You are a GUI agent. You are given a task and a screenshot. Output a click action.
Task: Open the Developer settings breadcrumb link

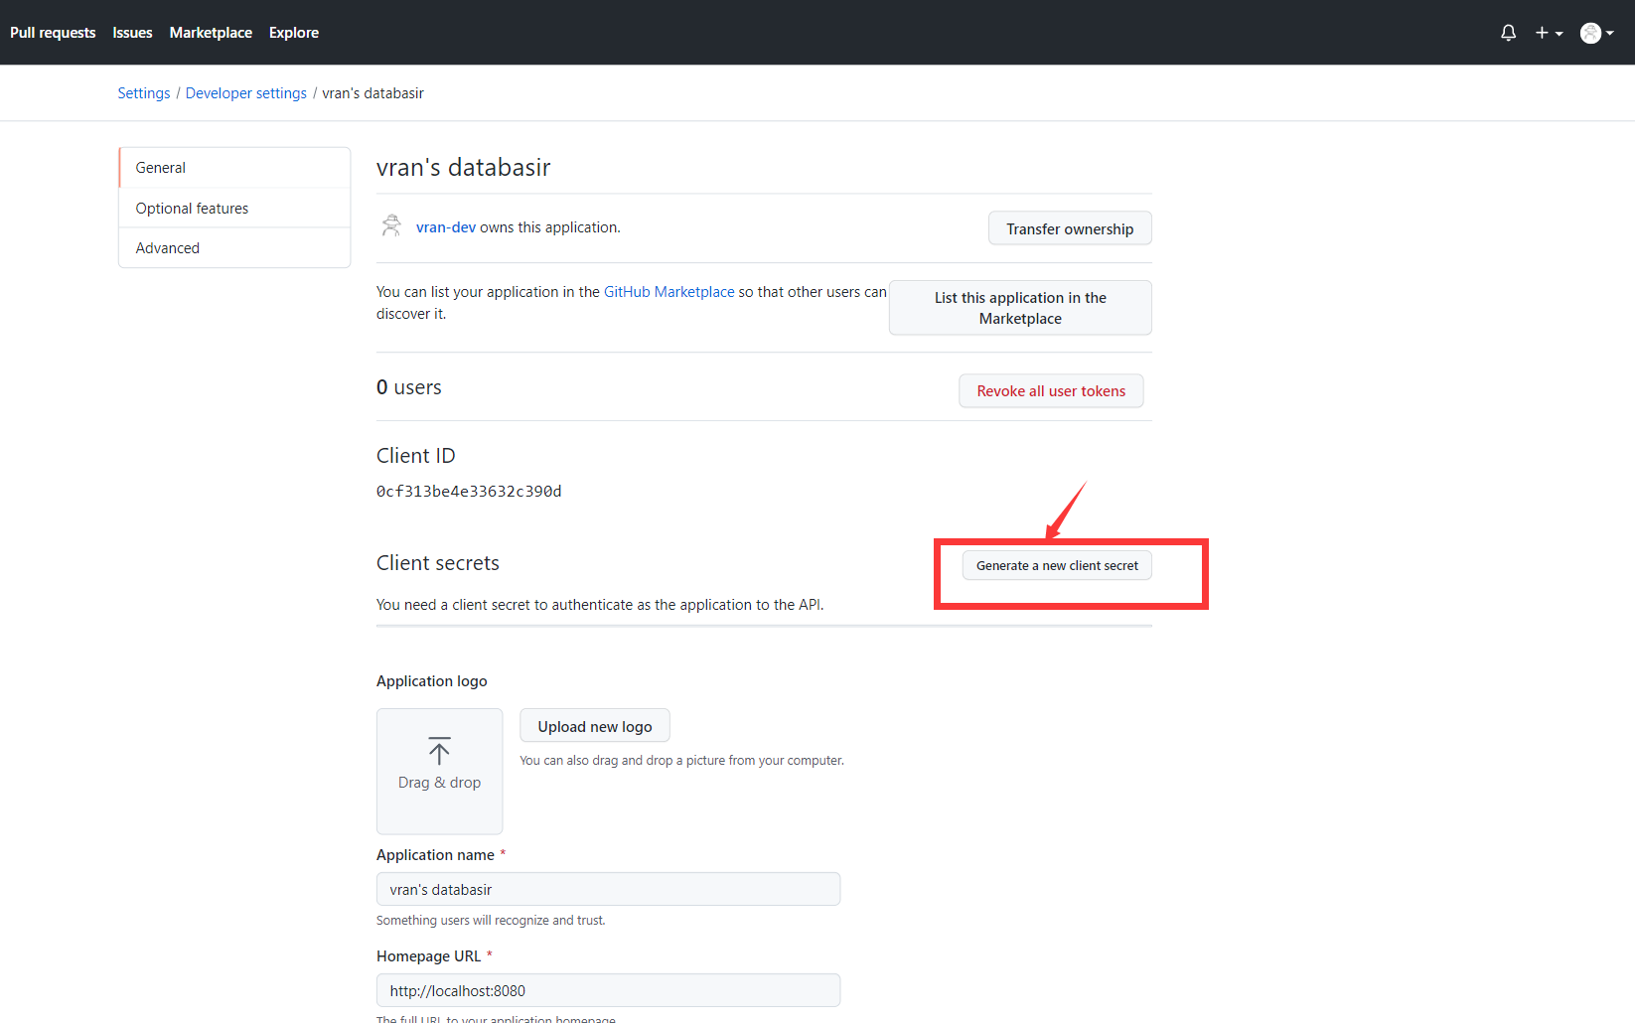[x=245, y=92]
